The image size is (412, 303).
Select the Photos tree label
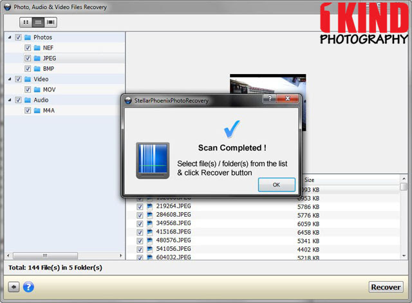tap(43, 37)
